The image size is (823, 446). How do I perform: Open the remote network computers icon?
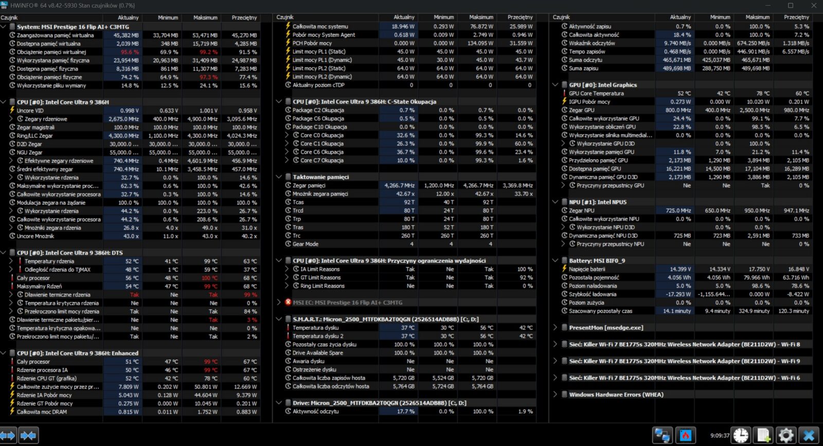[662, 436]
